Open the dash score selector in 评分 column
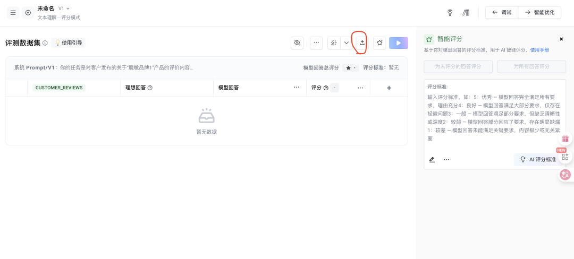 pyautogui.click(x=335, y=88)
